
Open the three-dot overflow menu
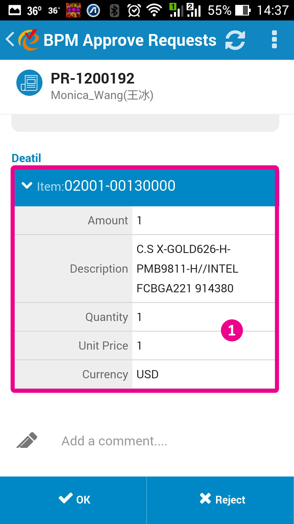pos(274,40)
